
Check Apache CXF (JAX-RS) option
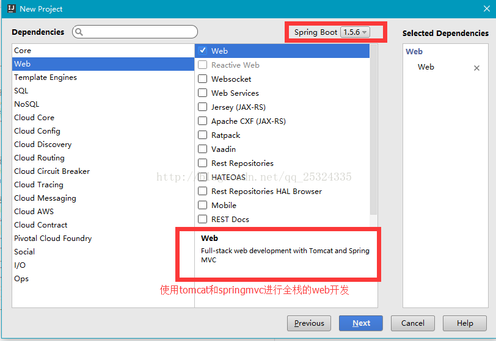pyautogui.click(x=202, y=121)
